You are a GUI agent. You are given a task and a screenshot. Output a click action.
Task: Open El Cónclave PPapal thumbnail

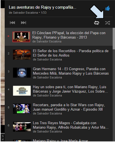coord(21,37)
